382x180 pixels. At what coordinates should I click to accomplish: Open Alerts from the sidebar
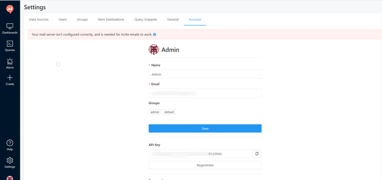pos(10,63)
